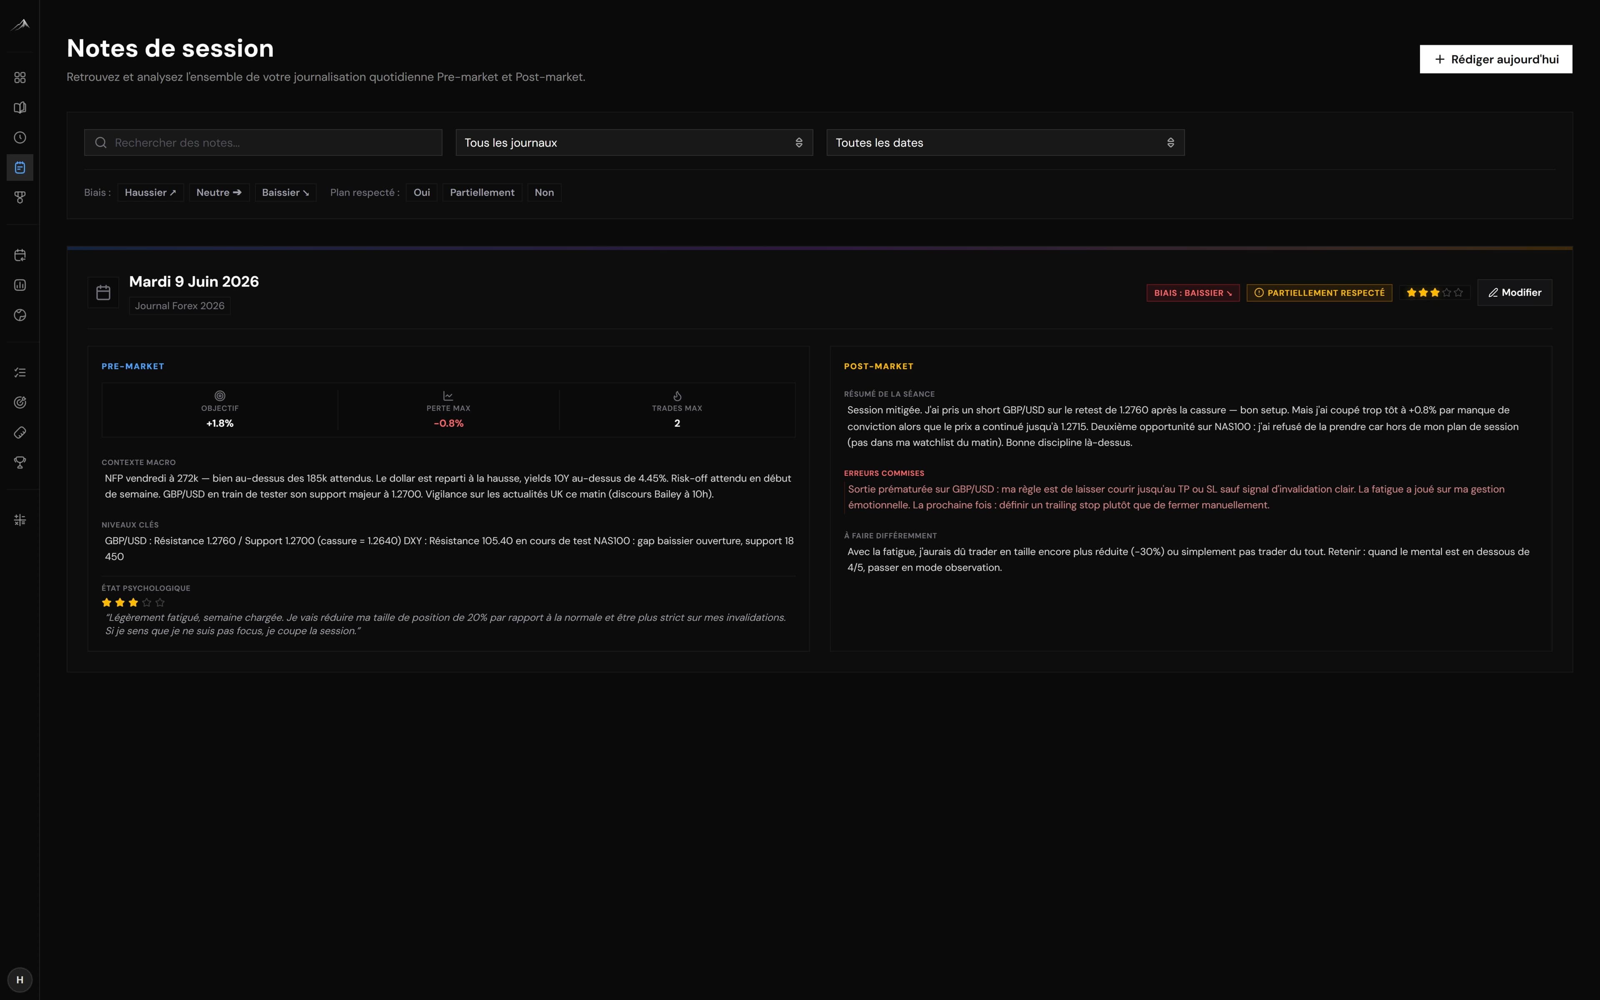The height and width of the screenshot is (1000, 1600).
Task: Click the mountain logo in the sidebar
Action: [x=20, y=25]
